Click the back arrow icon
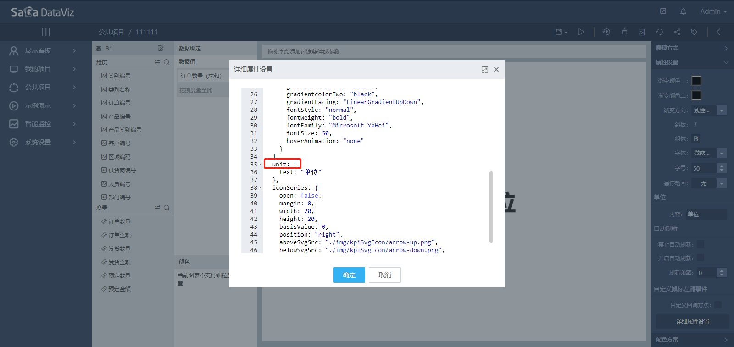The height and width of the screenshot is (347, 734). [719, 32]
